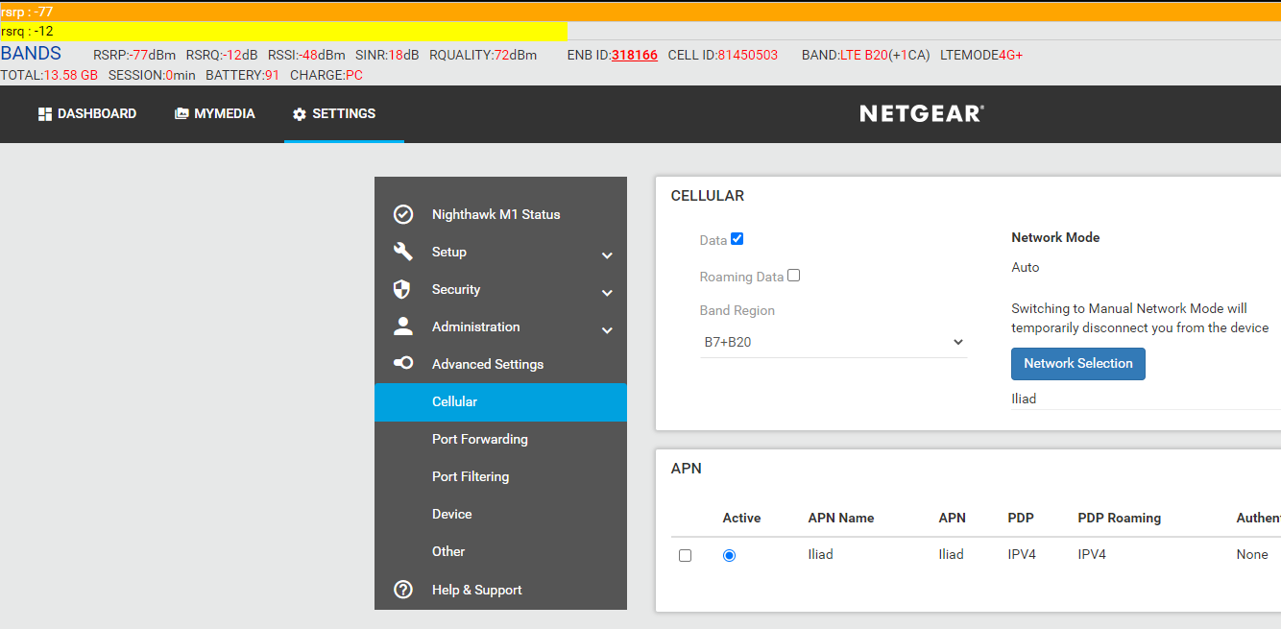1281x629 pixels.
Task: Expand the Setup menu chevron
Action: click(607, 255)
